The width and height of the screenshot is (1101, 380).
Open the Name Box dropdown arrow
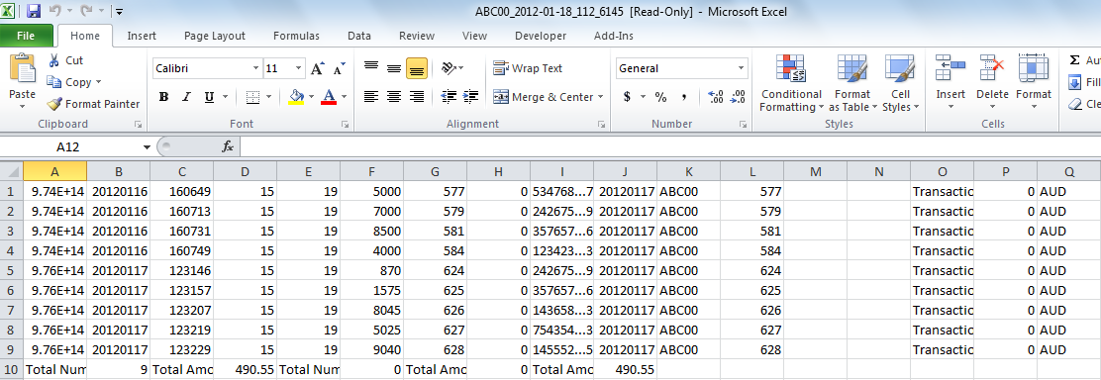pos(147,146)
